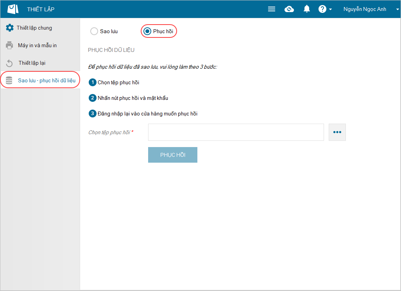Open the hamburger menu in the top bar
This screenshot has width=401, height=291.
tap(272, 9)
